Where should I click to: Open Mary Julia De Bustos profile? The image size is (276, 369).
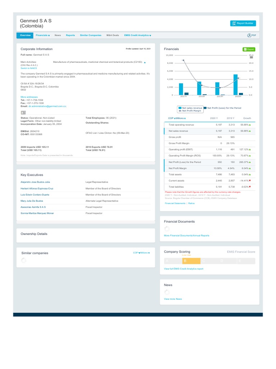tap(32, 201)
